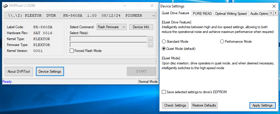Image resolution: width=280 pixels, height=114 pixels.
Task: Click the flash progress bar
Action: [x=80, y=61]
